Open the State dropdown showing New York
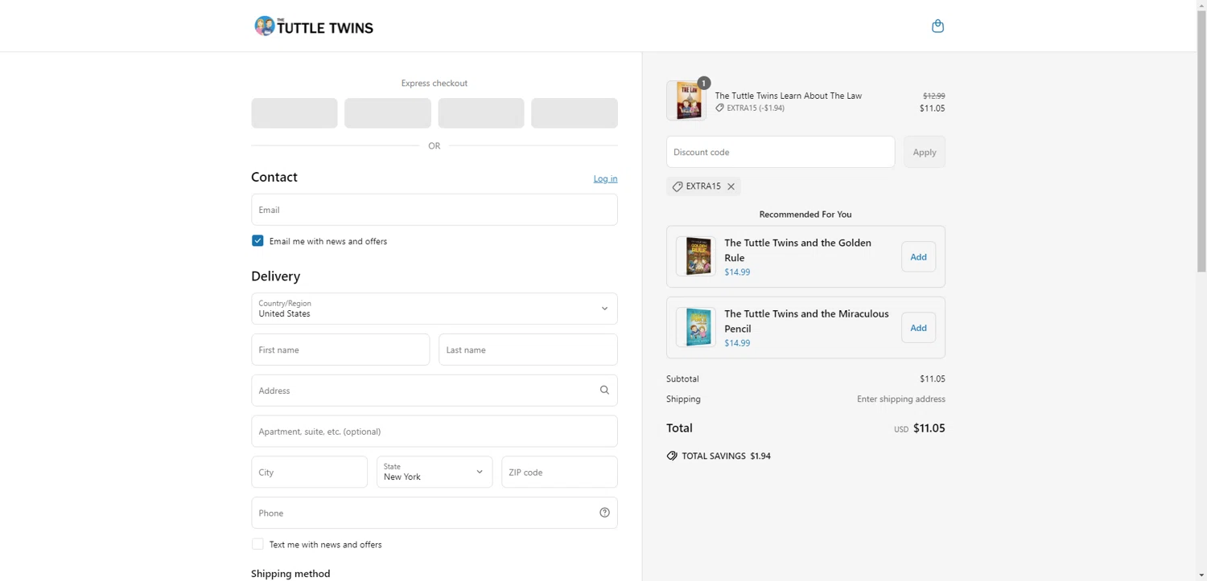 click(435, 472)
